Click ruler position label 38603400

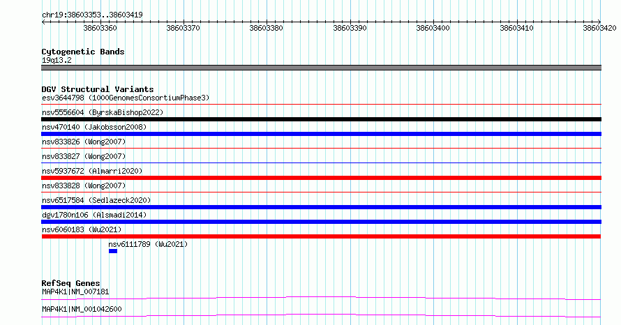(x=433, y=28)
